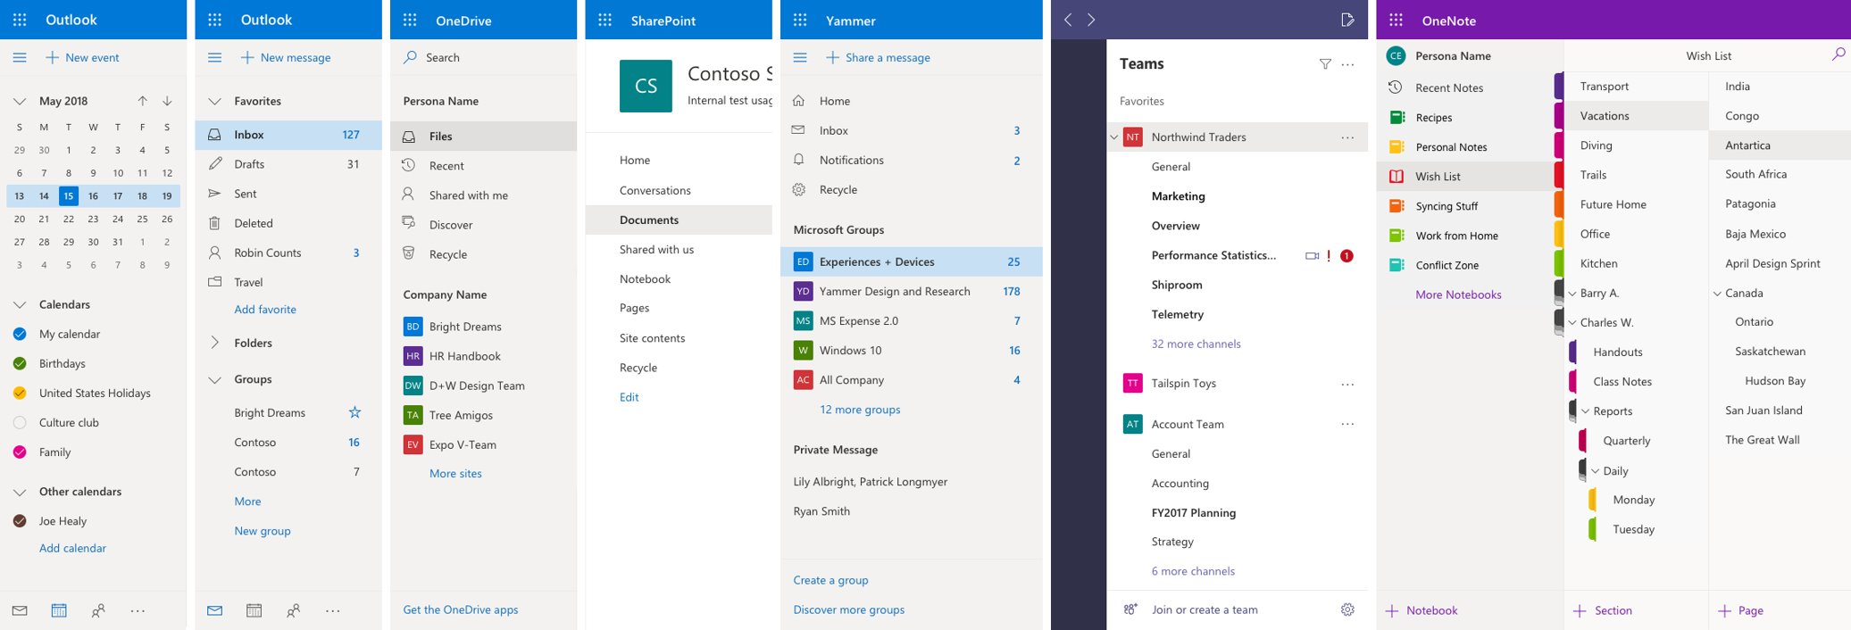Click the Experiences + Devices group avatar

[x=803, y=261]
